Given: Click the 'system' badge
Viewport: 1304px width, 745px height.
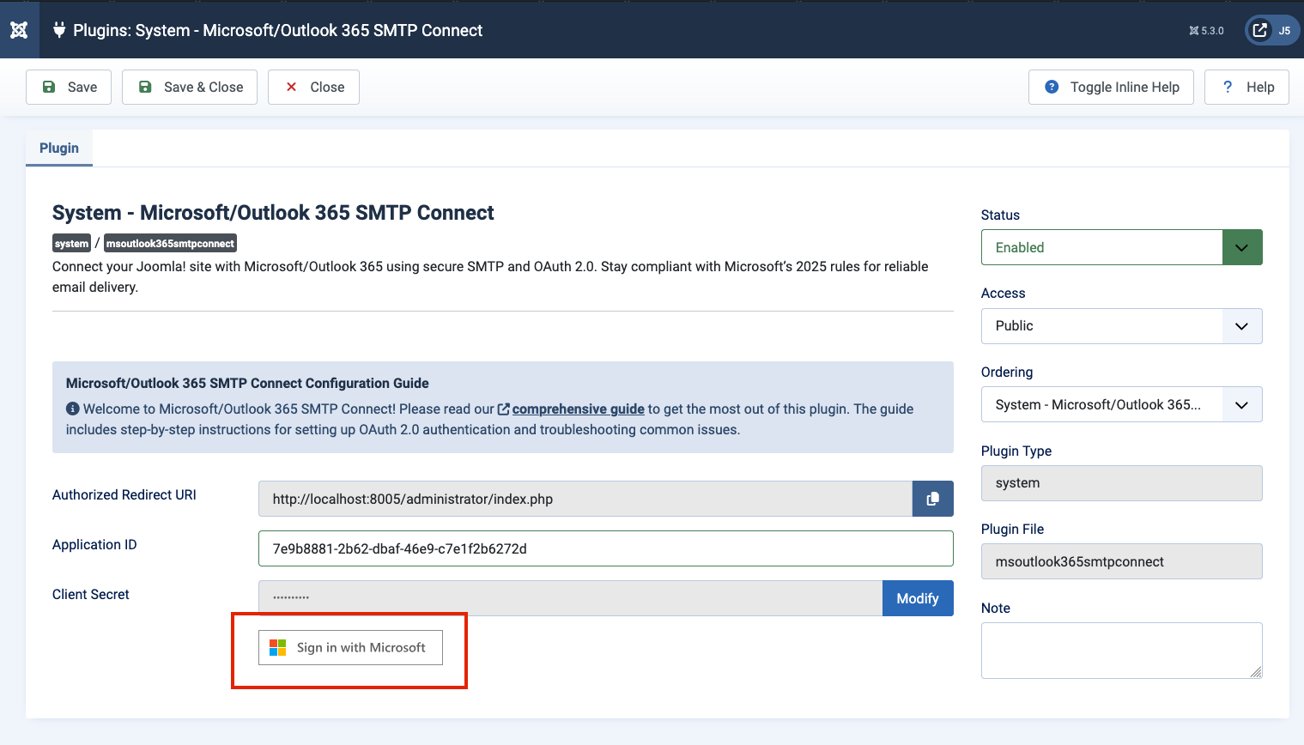Looking at the screenshot, I should (x=71, y=244).
